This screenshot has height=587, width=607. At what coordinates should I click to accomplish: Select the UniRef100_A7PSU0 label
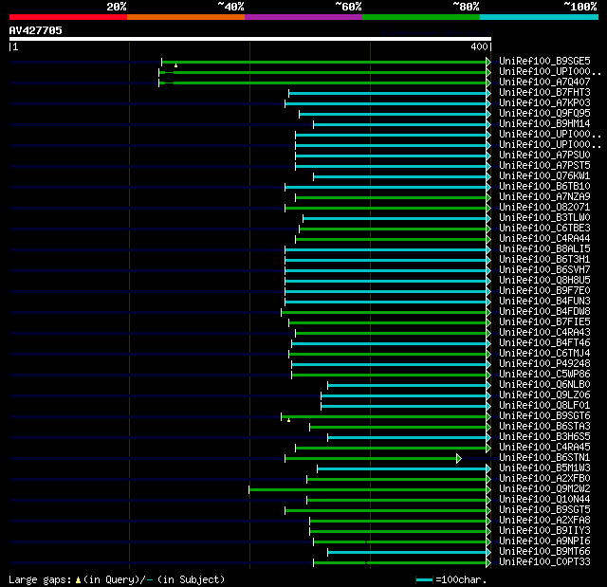click(544, 156)
